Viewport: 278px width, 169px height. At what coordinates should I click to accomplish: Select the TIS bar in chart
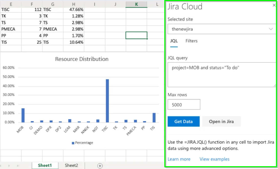154,118
